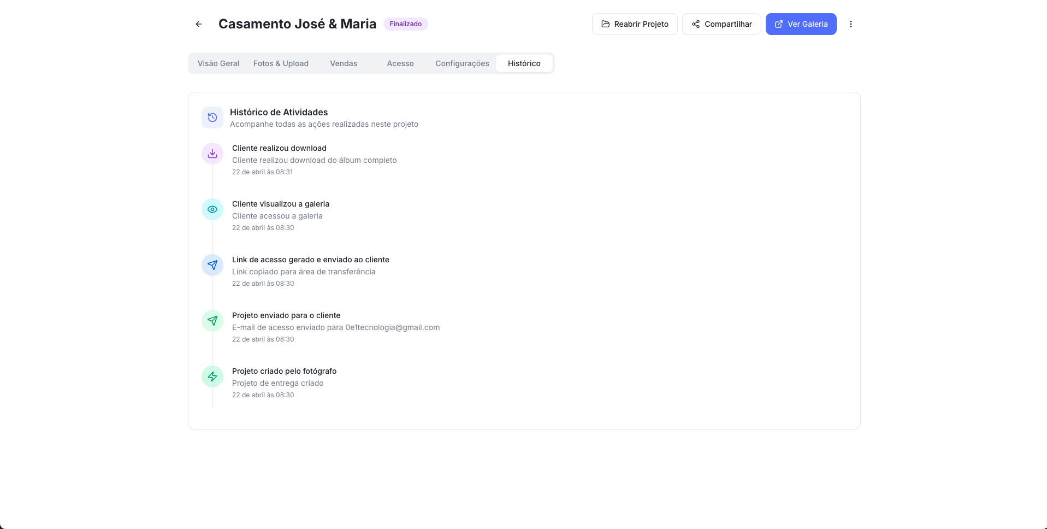1047x529 pixels.
Task: Click 'Link copiado para área de transferência' text
Action: coord(304,272)
